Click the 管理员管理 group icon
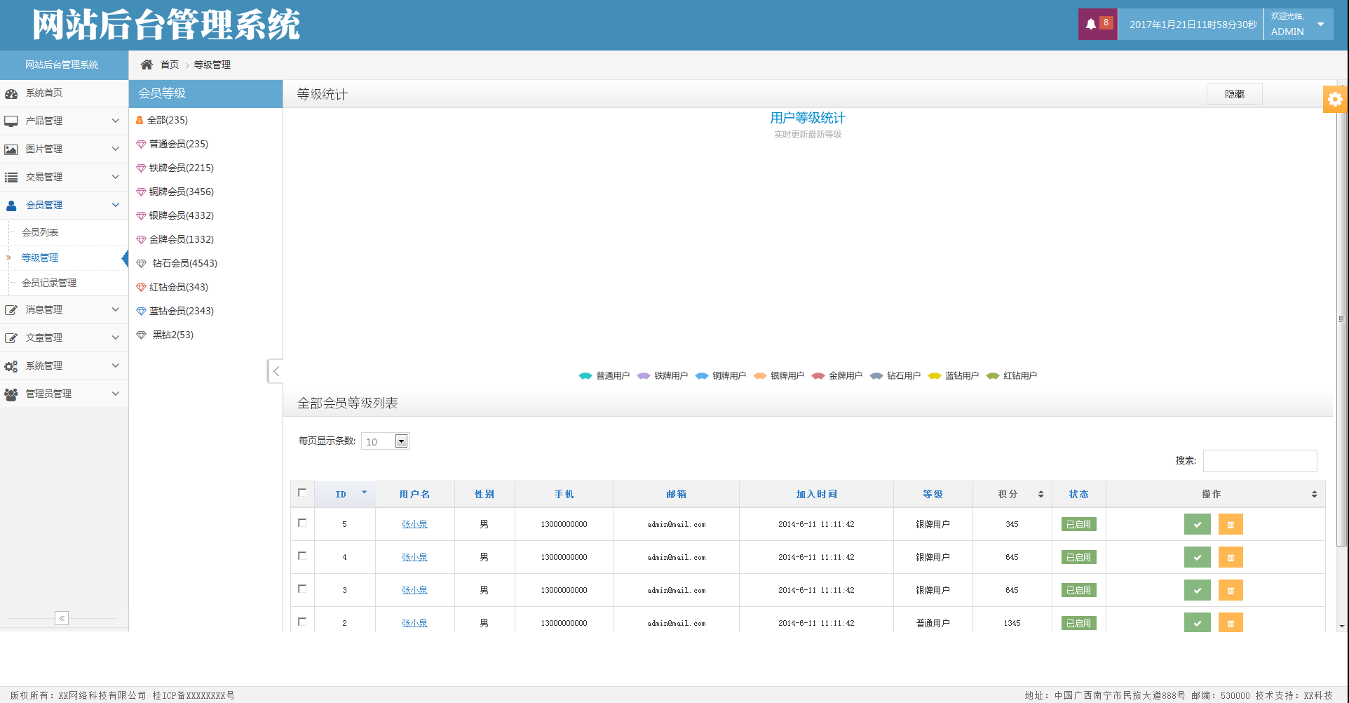This screenshot has height=703, width=1349. pyautogui.click(x=11, y=394)
